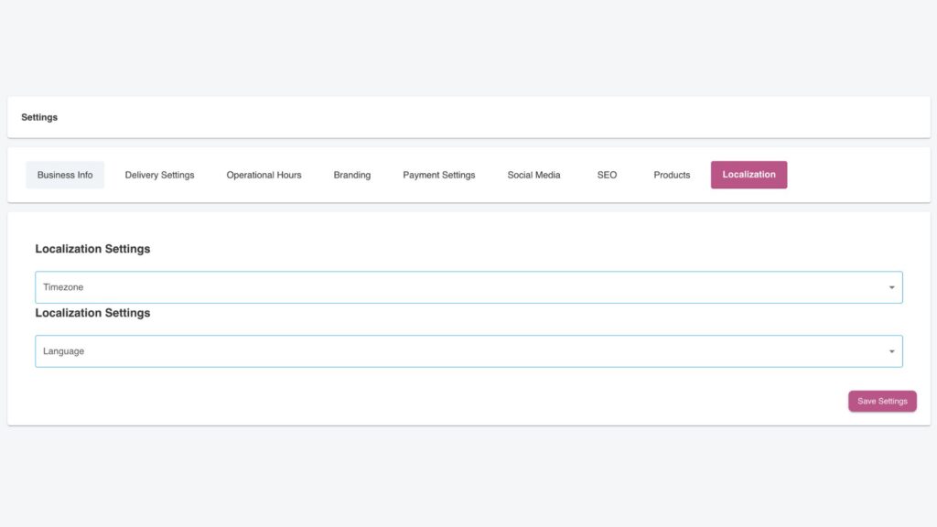Switch to the Delivery Settings tab
The image size is (937, 527).
pos(159,175)
